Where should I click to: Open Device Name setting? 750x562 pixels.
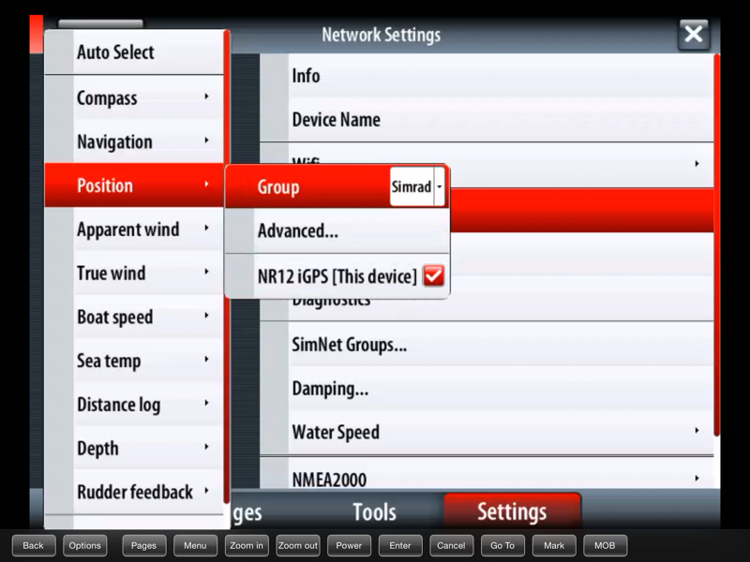coord(487,120)
